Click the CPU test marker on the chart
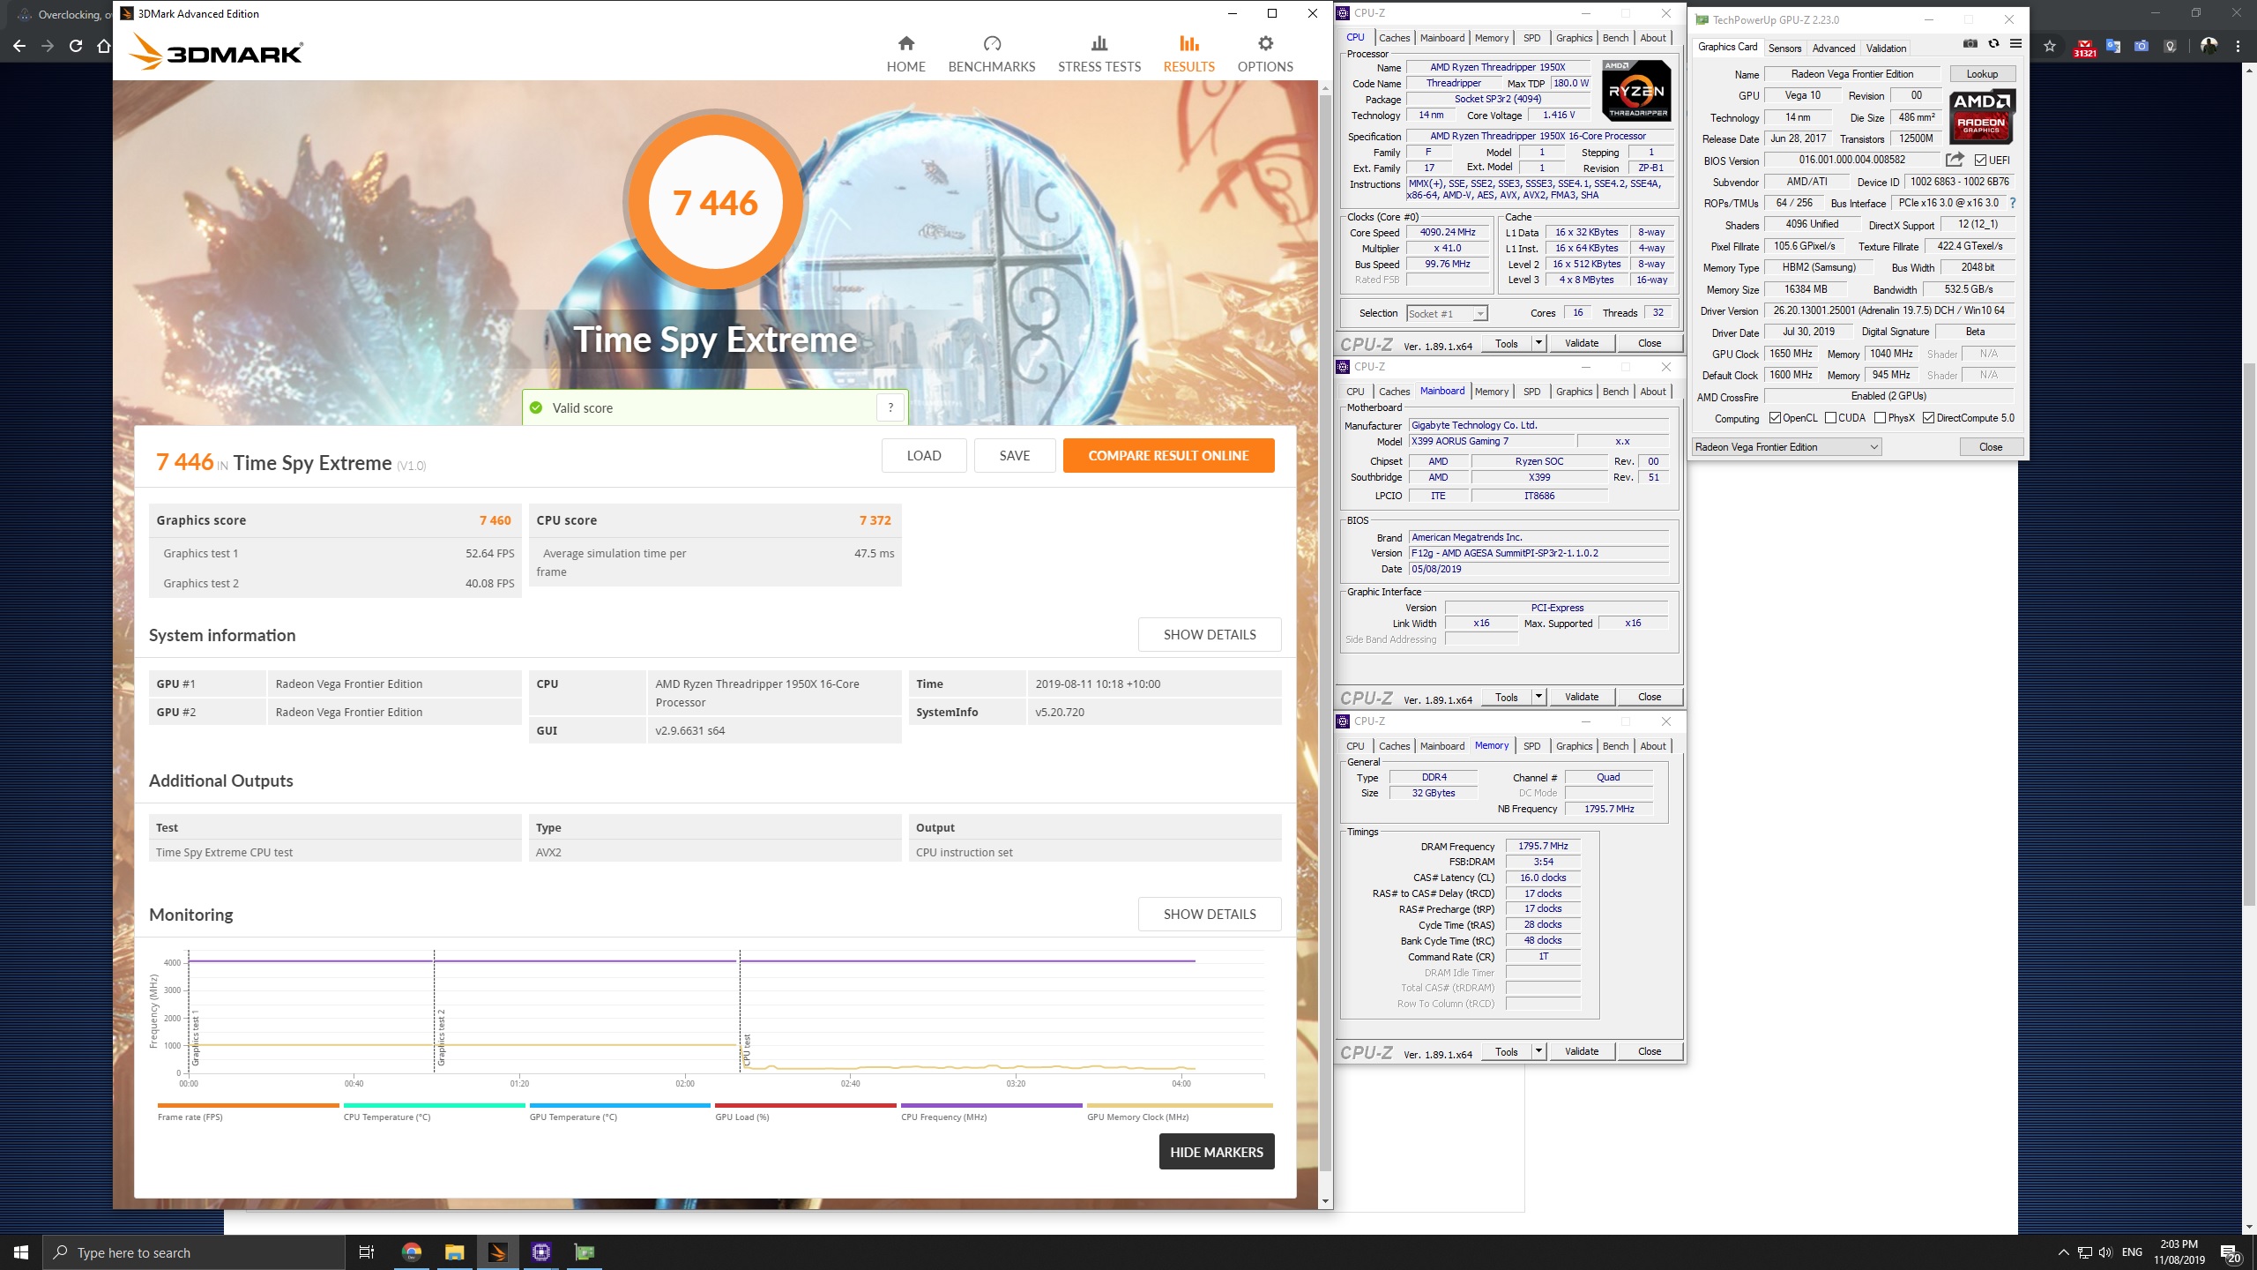 [747, 1050]
